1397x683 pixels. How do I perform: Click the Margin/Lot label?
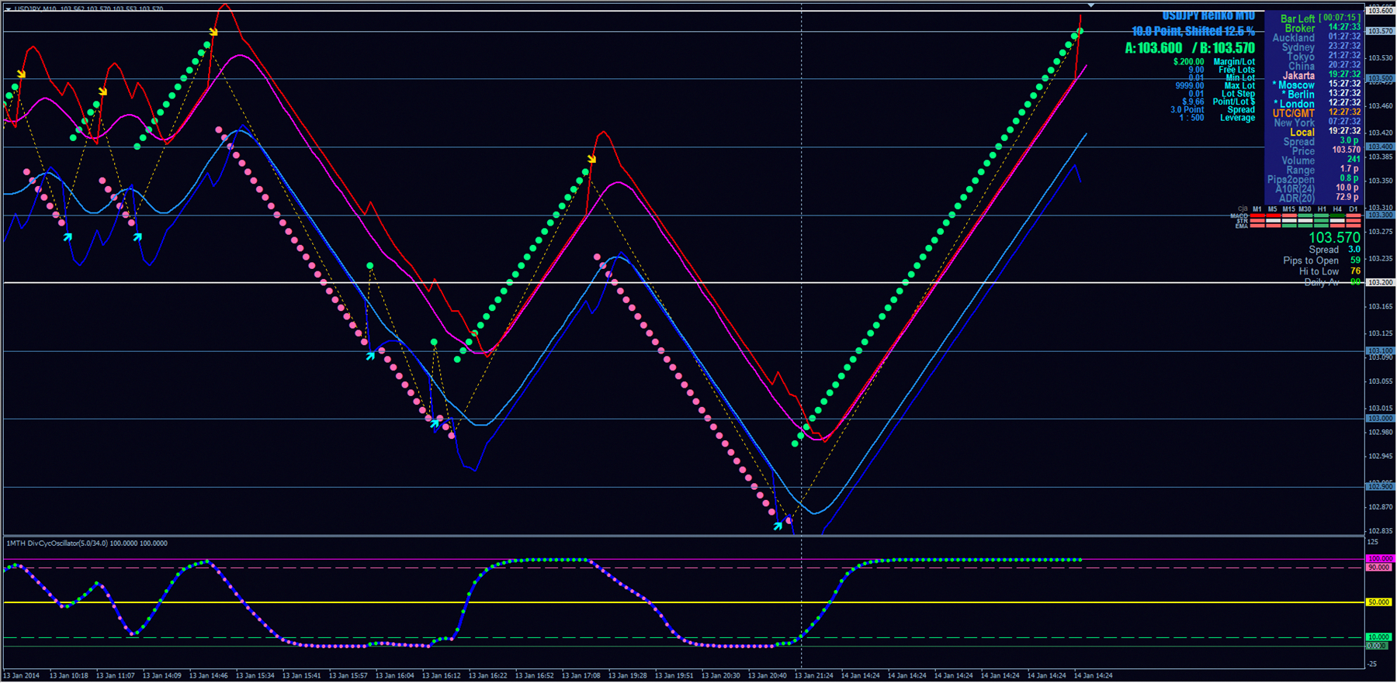(1234, 62)
